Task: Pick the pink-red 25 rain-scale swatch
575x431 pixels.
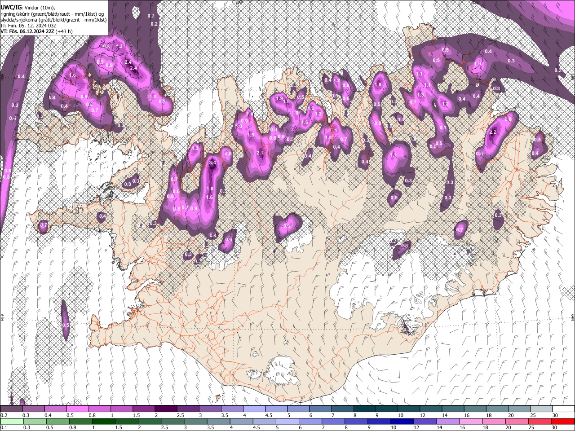Action: click(x=539, y=421)
